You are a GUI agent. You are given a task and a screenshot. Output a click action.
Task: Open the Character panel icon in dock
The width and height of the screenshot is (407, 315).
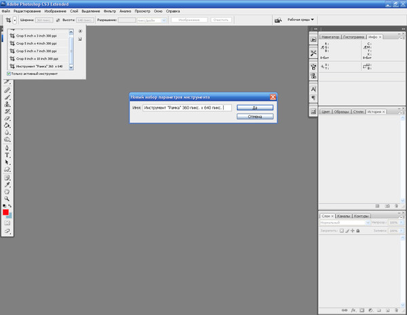coord(313,90)
